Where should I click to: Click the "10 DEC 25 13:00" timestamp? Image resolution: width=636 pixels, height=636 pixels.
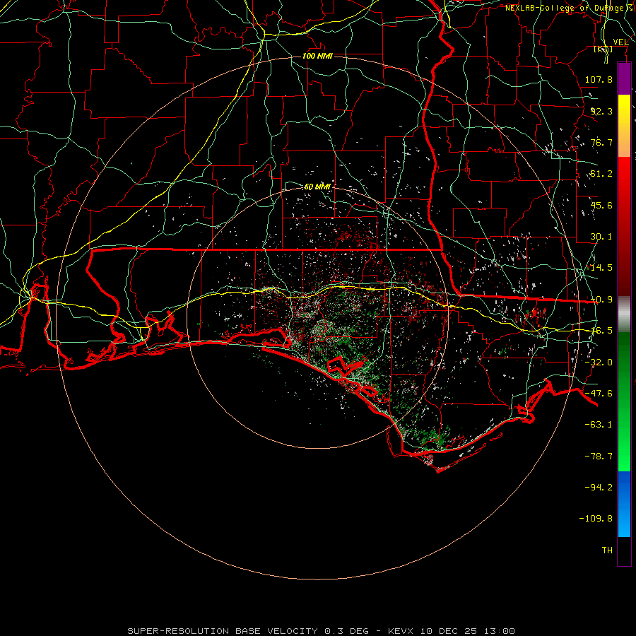click(468, 631)
